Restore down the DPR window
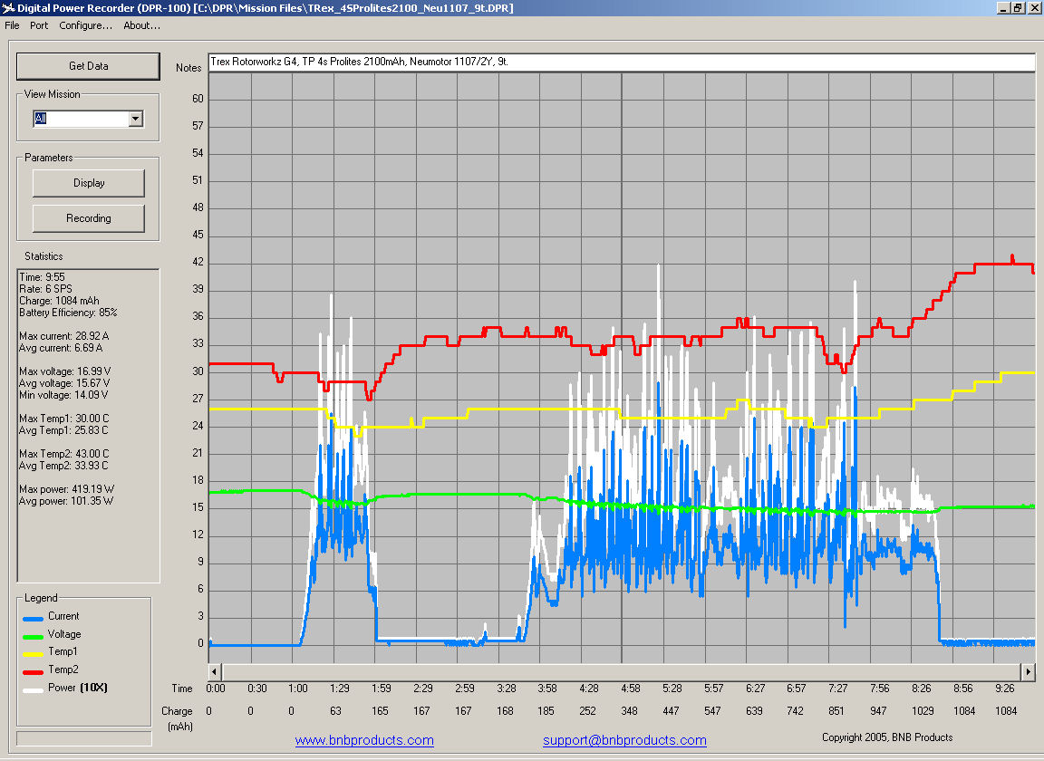This screenshot has height=761, width=1044. point(1018,8)
